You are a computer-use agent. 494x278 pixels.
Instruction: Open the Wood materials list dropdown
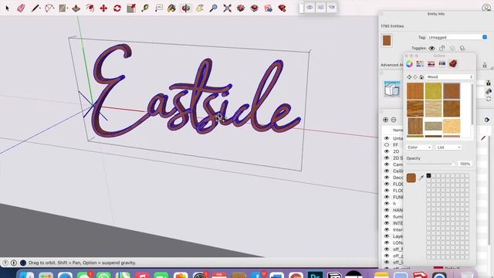[x=449, y=77]
